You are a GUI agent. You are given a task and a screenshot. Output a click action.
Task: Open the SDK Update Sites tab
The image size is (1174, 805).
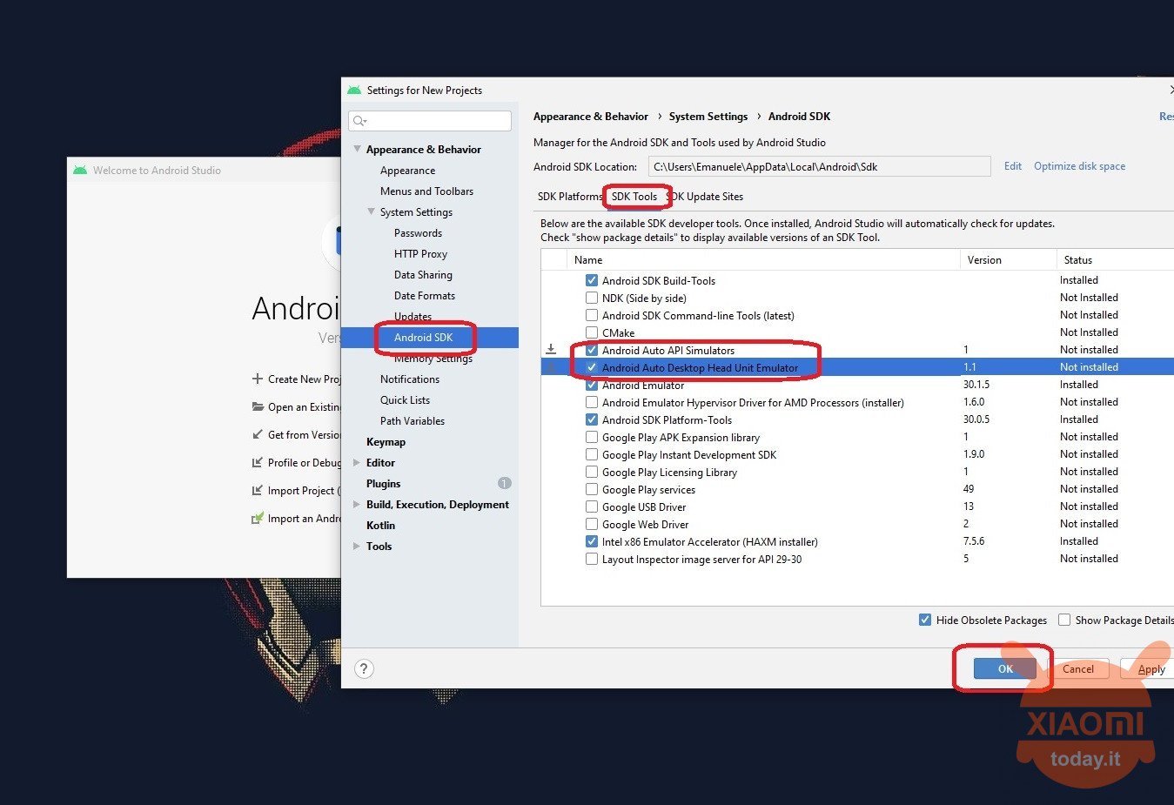click(x=705, y=196)
